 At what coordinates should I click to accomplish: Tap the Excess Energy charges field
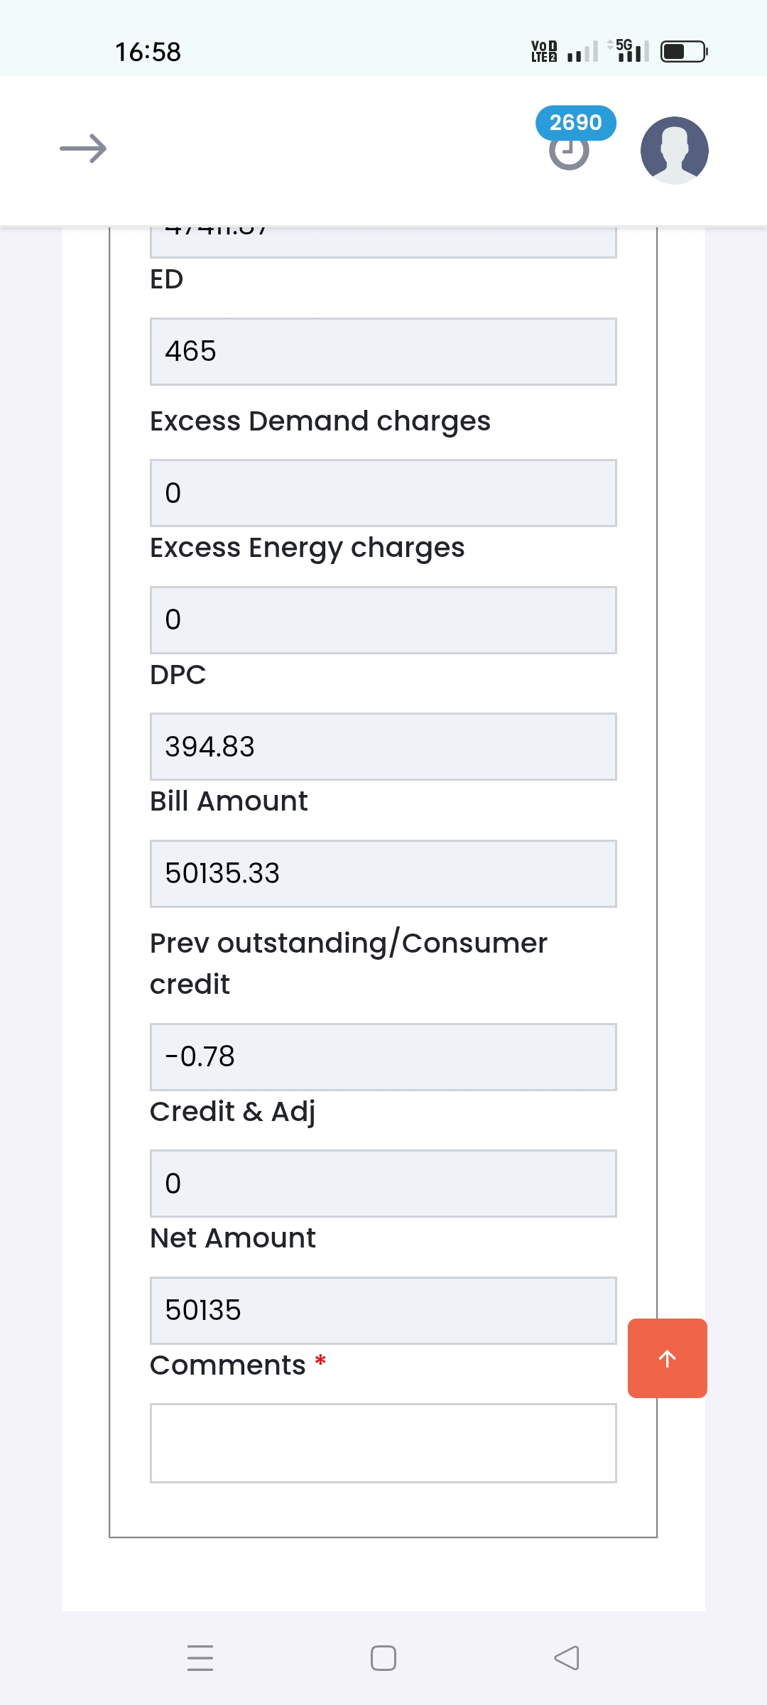(x=383, y=619)
